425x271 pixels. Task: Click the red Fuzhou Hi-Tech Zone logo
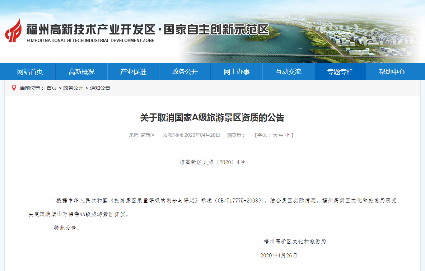13,31
